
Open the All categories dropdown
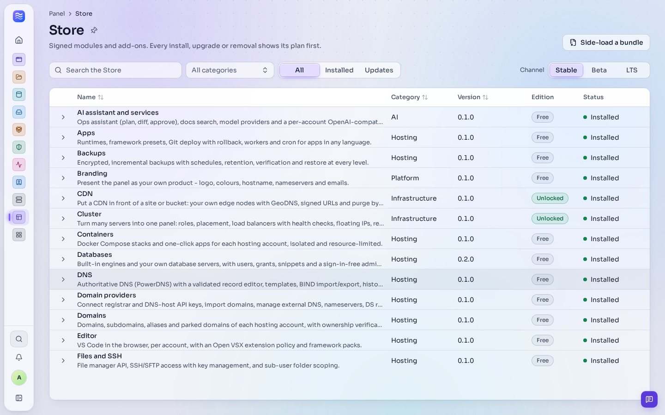230,70
